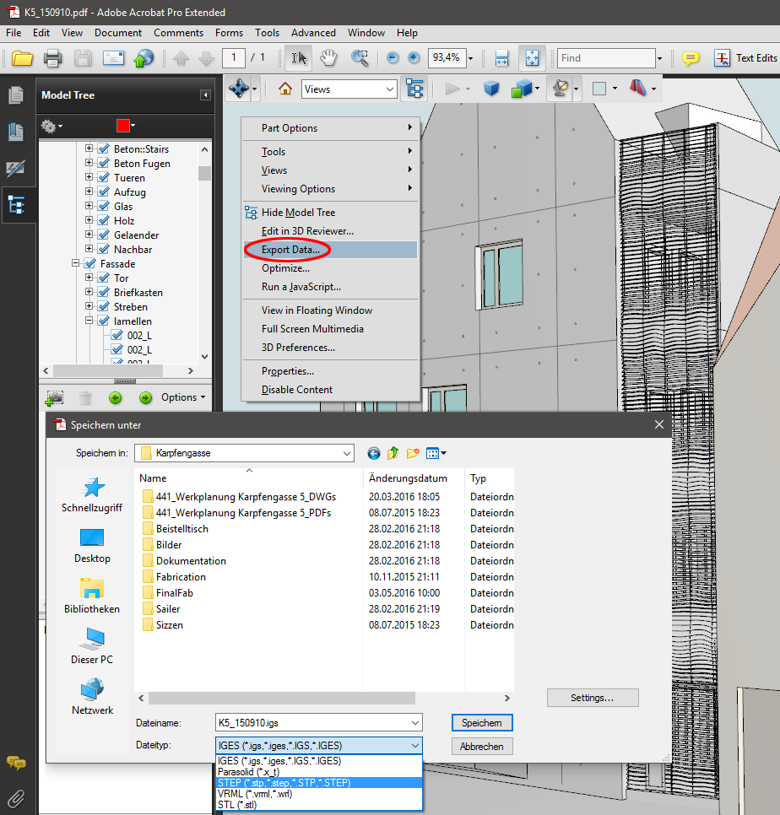
Task: Open the 3D lighting tool icon
Action: [x=560, y=88]
